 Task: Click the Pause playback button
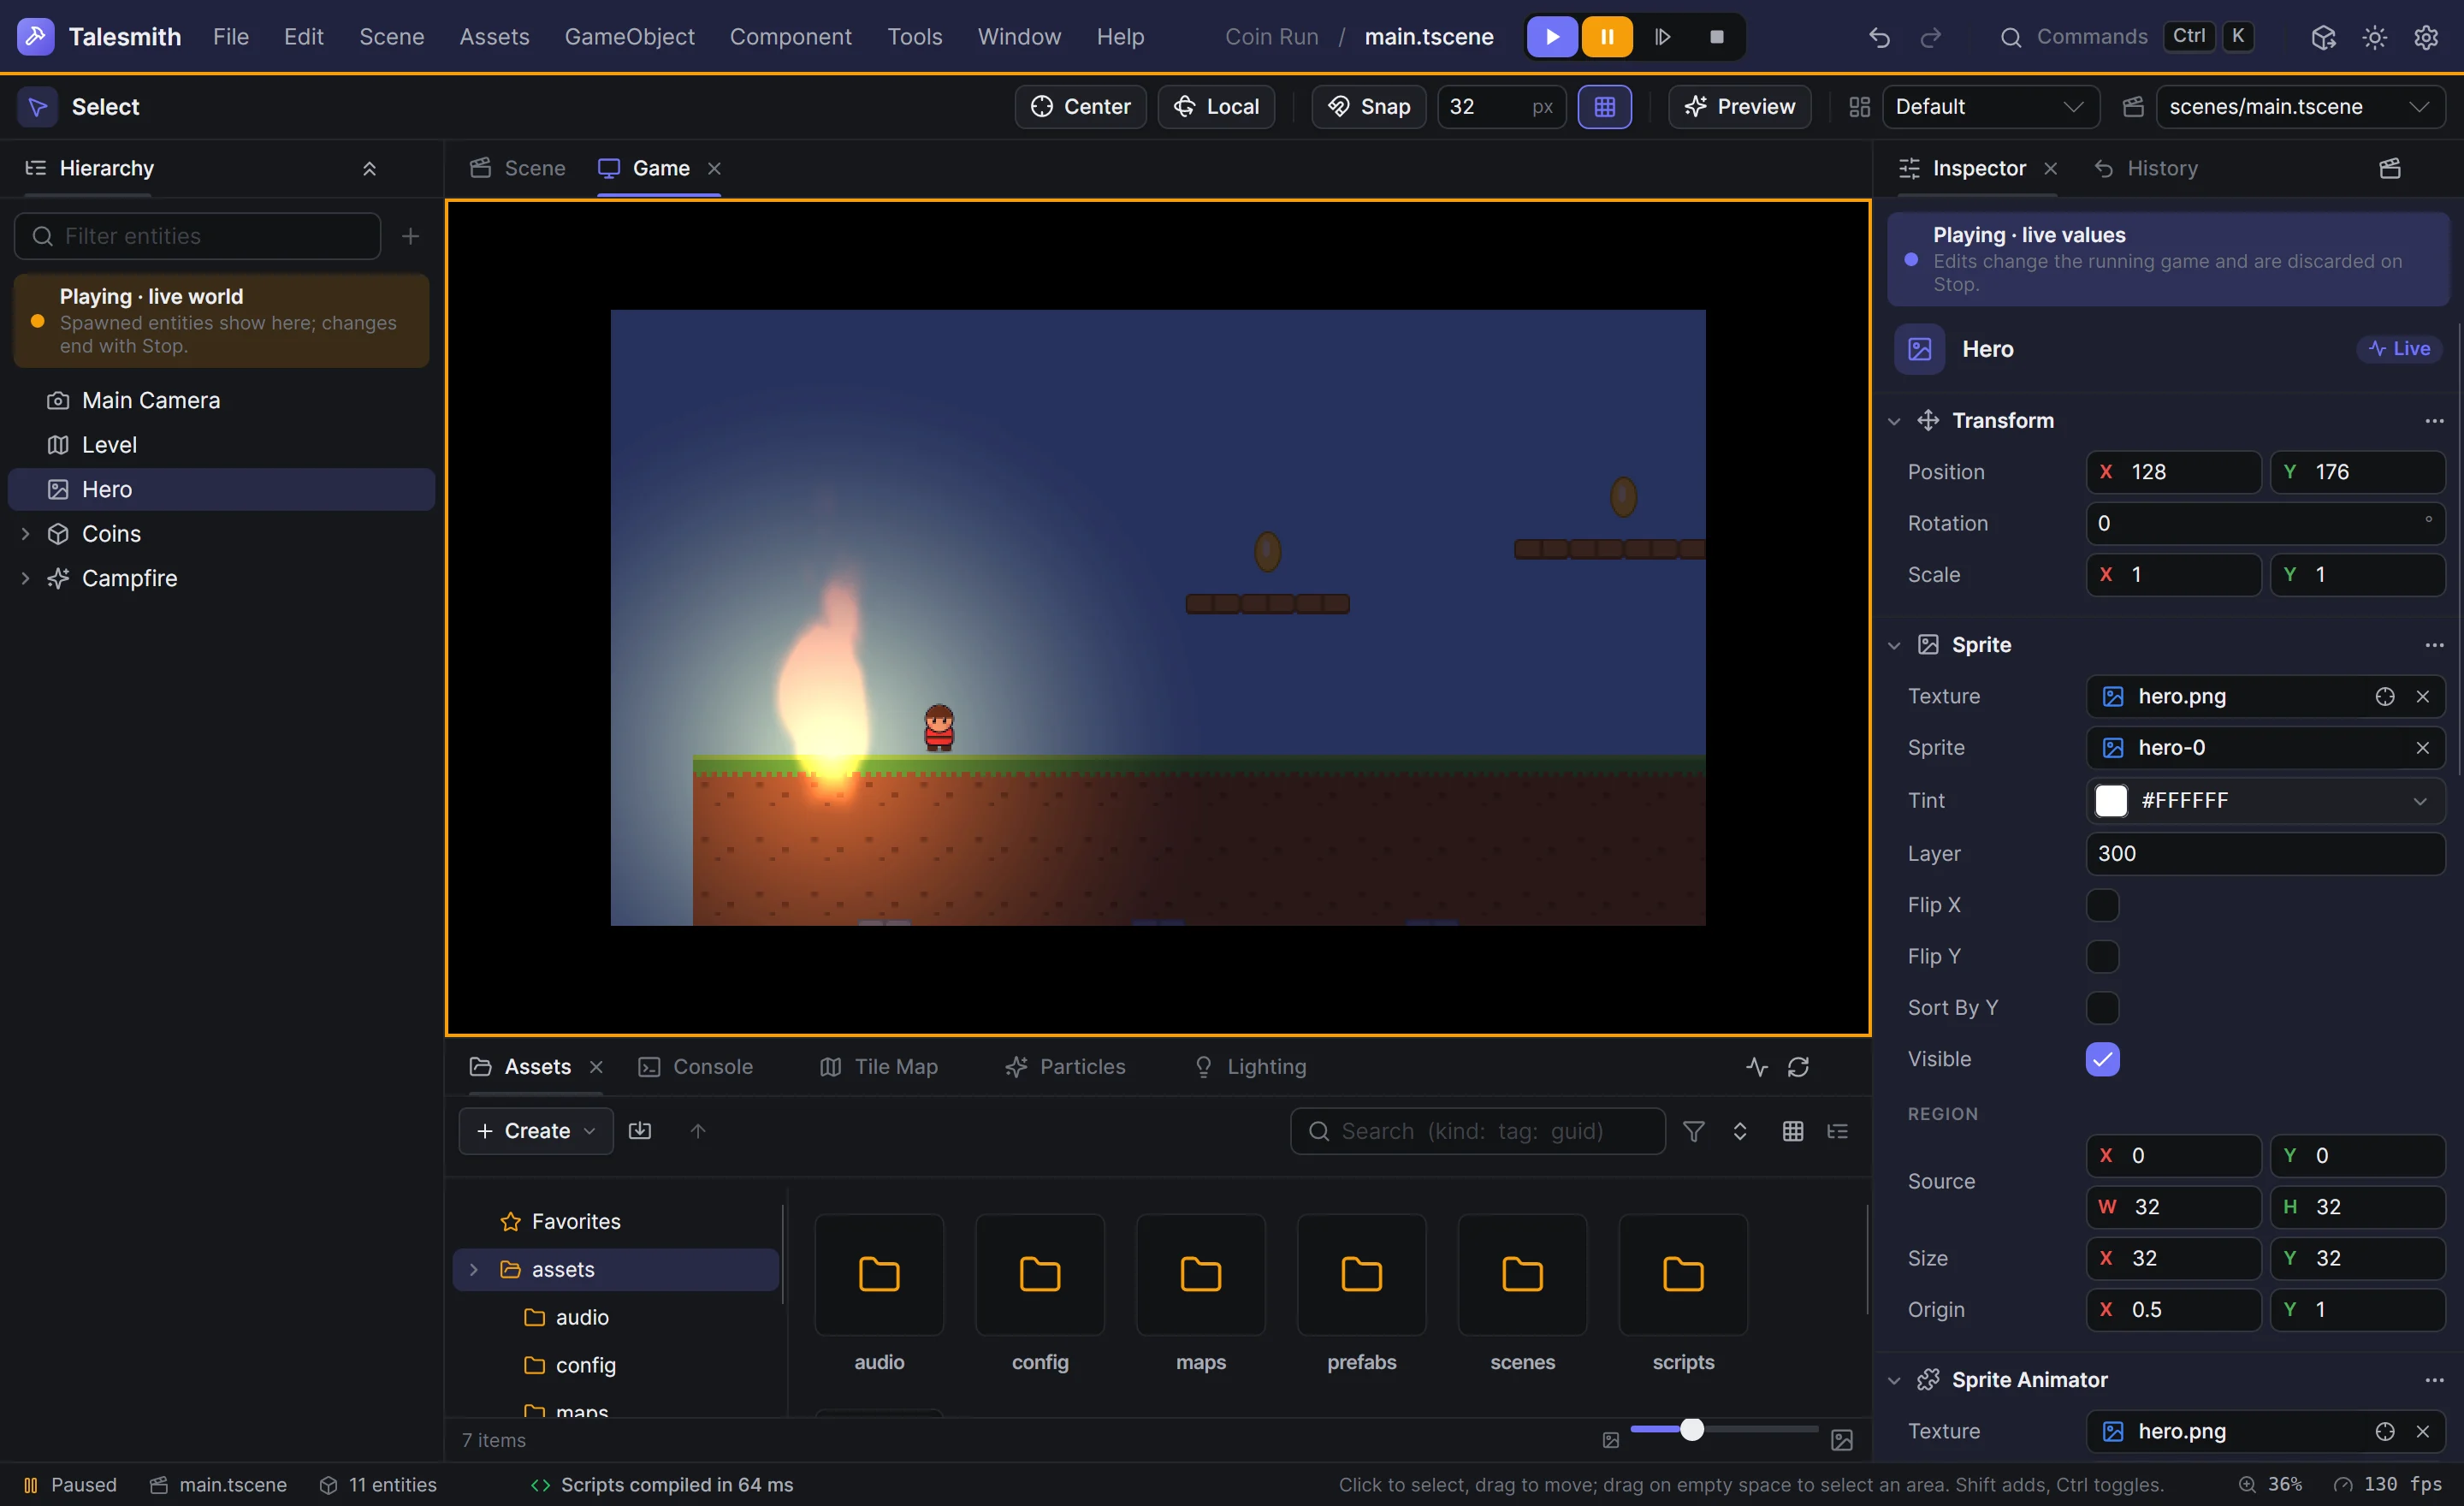pyautogui.click(x=1607, y=37)
